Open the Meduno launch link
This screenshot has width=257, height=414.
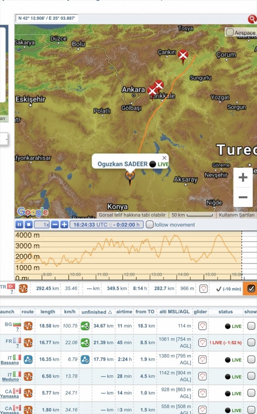click(x=10, y=379)
